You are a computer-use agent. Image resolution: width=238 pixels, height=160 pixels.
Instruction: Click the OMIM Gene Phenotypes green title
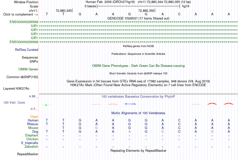point(138,66)
